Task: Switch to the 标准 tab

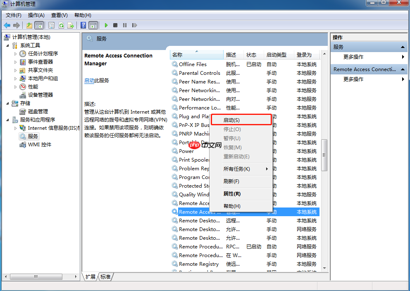Action: click(105, 277)
